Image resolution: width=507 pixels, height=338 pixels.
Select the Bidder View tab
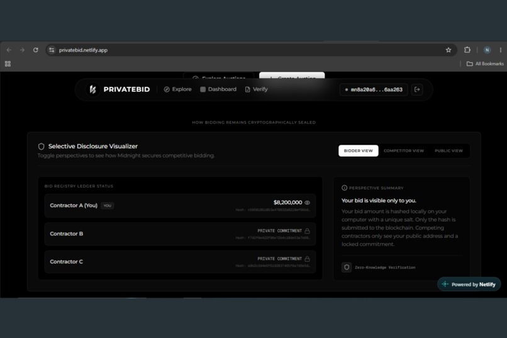tap(359, 150)
